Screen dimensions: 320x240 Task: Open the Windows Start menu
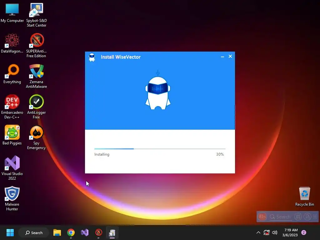10,232
